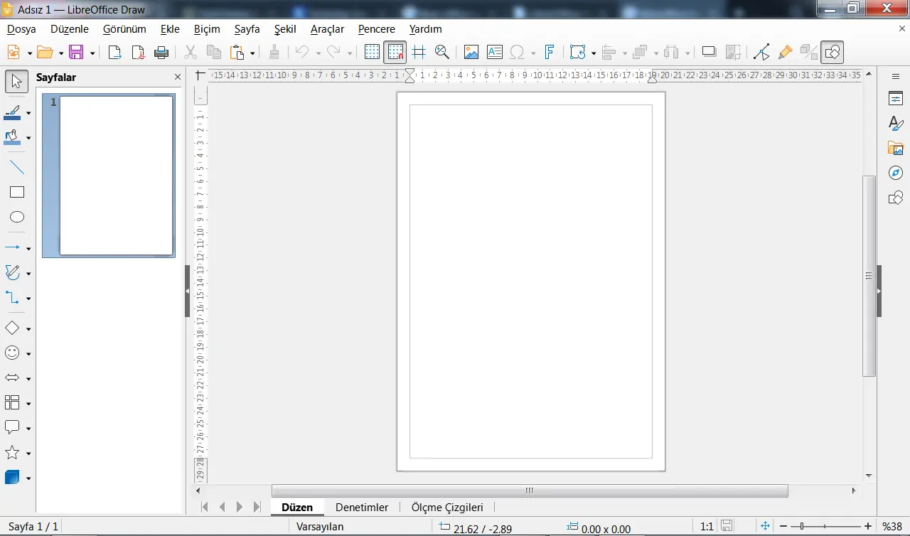The height and width of the screenshot is (536, 910).
Task: Pick the Insert Line tool
Action: coord(17,168)
